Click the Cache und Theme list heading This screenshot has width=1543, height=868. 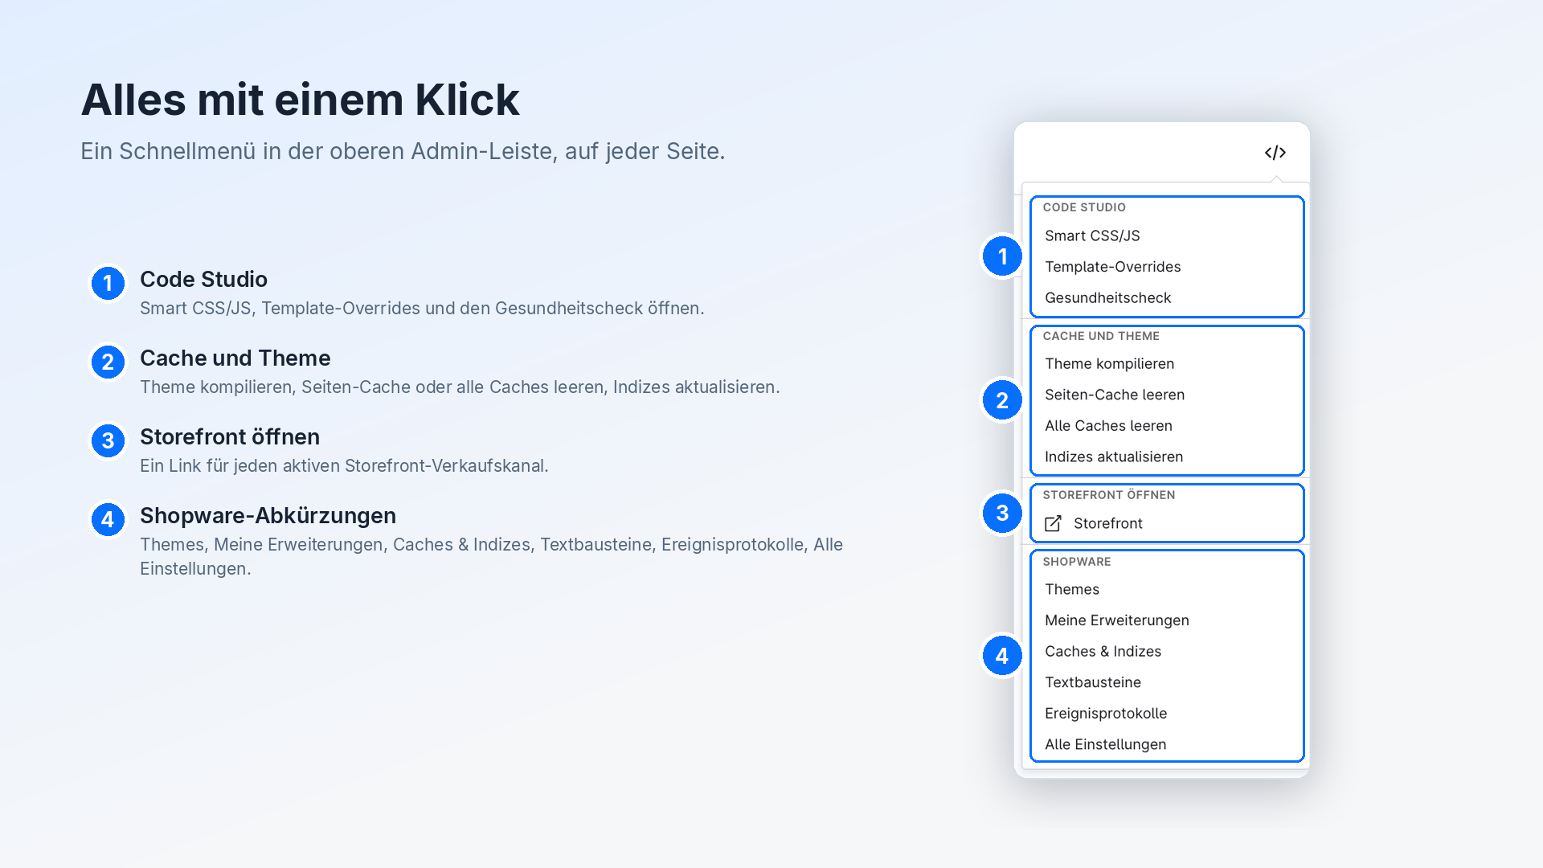point(235,358)
